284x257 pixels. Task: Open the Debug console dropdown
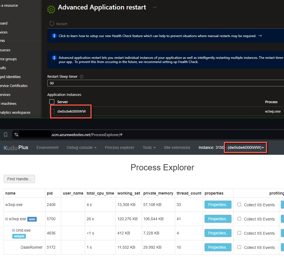(x=82, y=148)
